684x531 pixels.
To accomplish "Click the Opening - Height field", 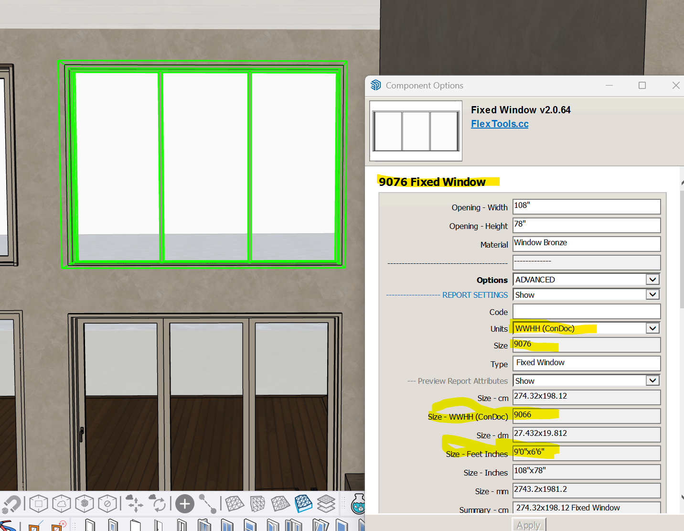I will tap(586, 225).
